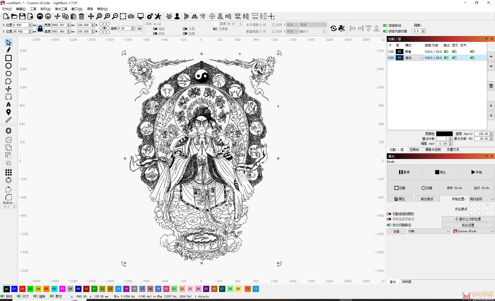Open 对齐 X 中央 dropdown
Image resolution: width=495 pixels, height=301 pixels.
(292, 25)
